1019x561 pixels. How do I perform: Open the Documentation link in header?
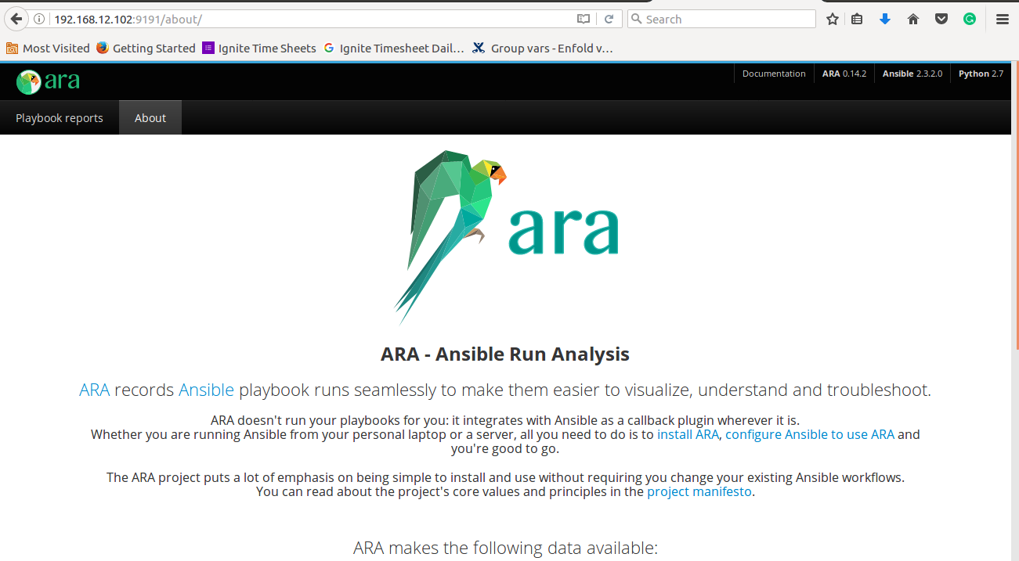click(774, 74)
